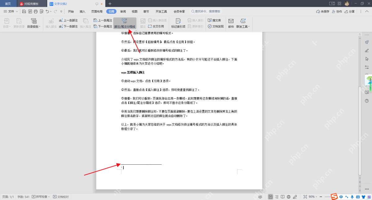
Task: Click the Share (分享) button
Action: (x=350, y=11)
